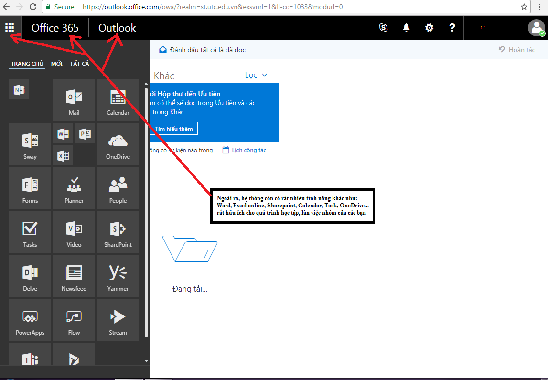This screenshot has width=548, height=380.
Task: Click the Tìm hiểu thêm button
Action: (x=174, y=129)
